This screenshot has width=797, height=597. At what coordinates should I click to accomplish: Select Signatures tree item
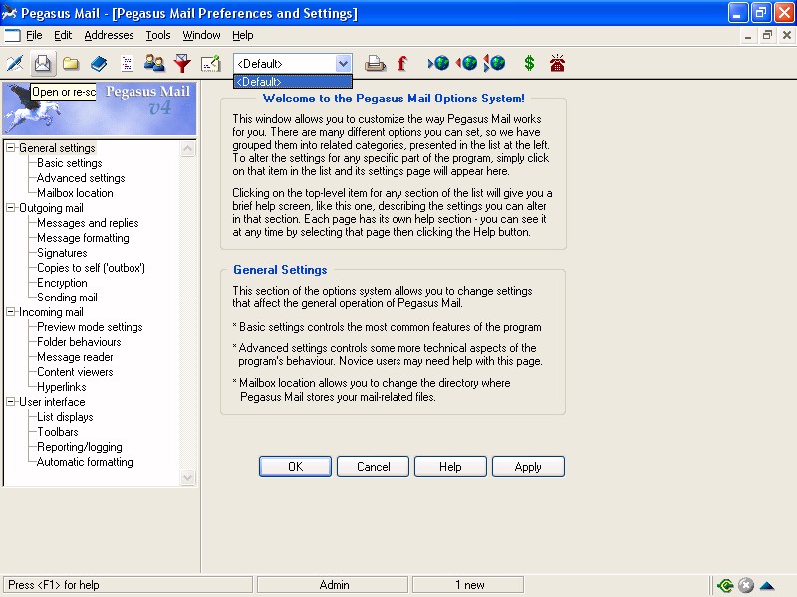coord(62,253)
